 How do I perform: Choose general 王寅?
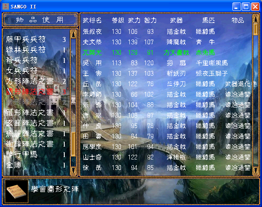click(92, 73)
